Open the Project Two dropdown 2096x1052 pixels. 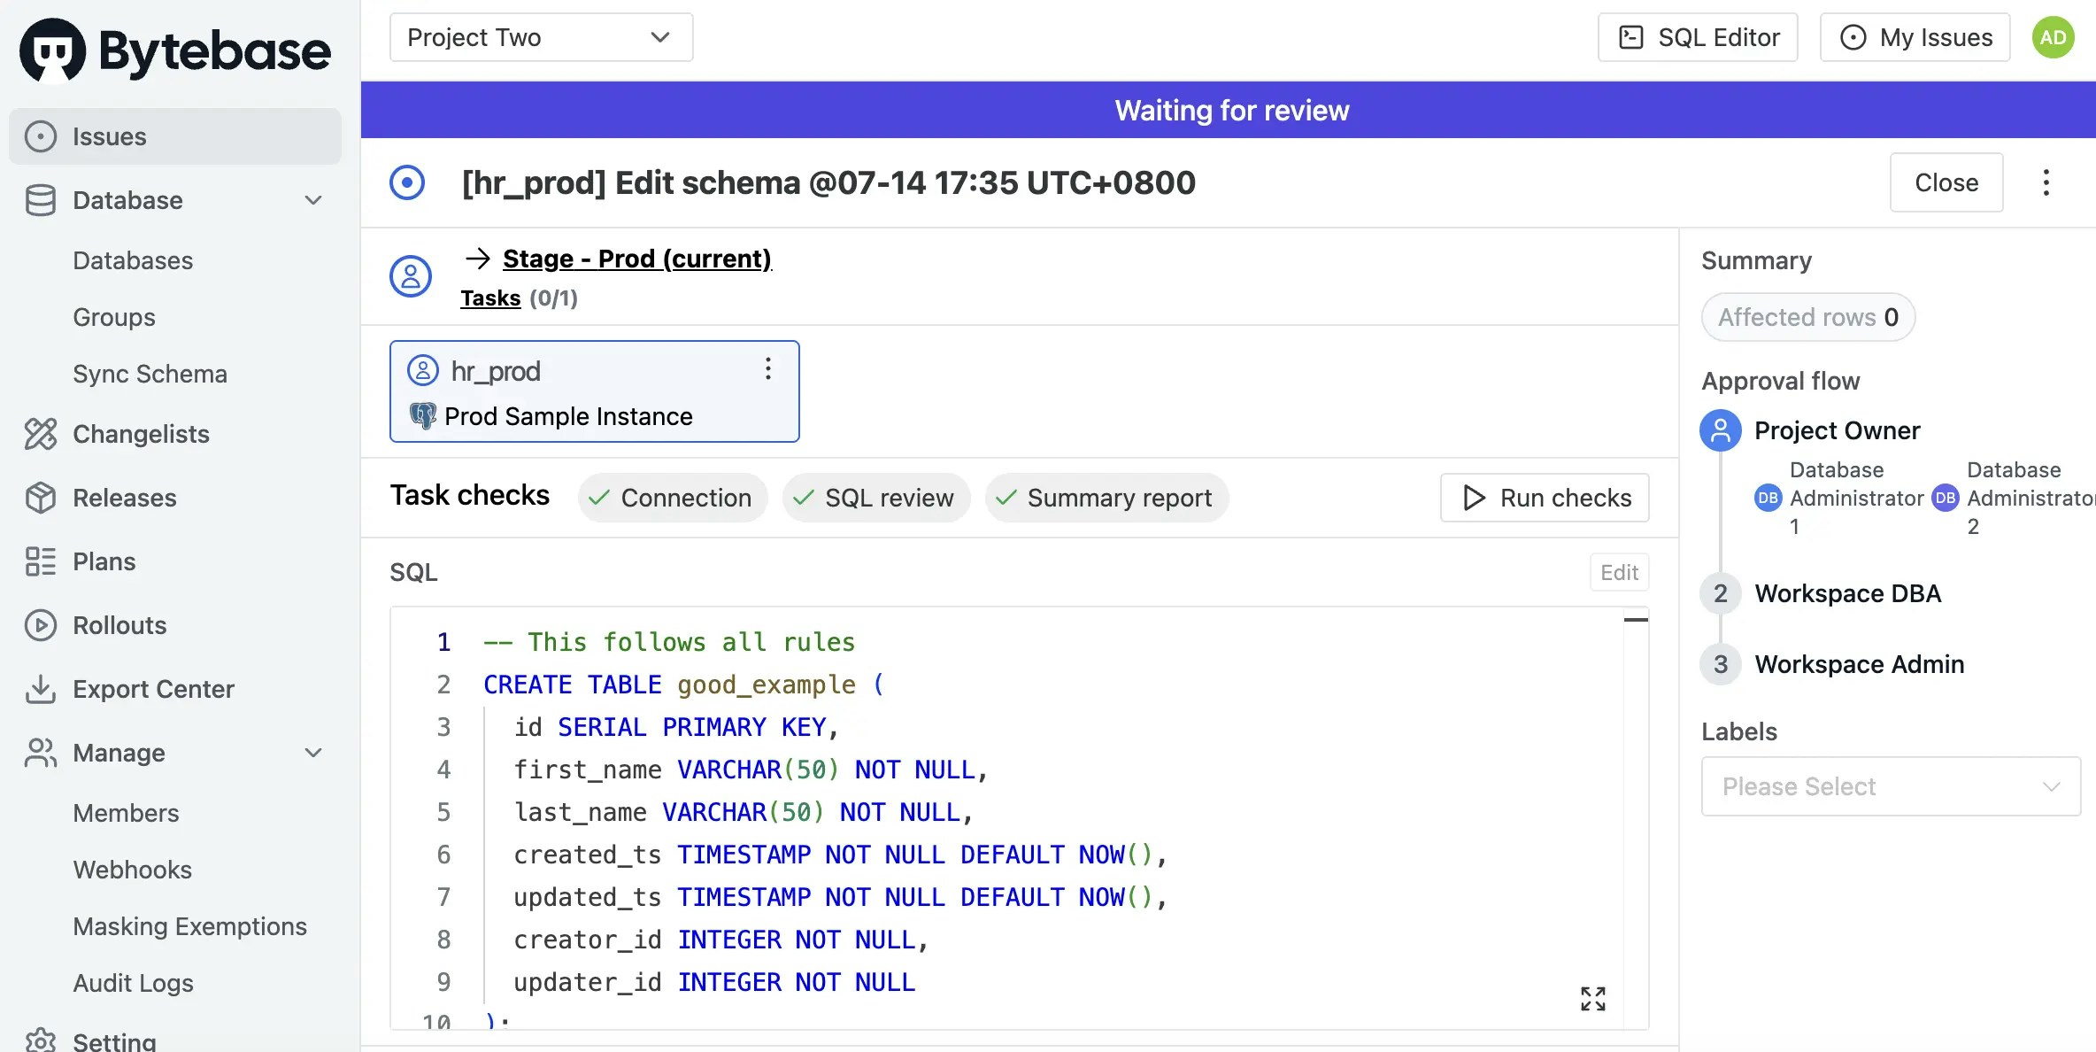coord(541,37)
